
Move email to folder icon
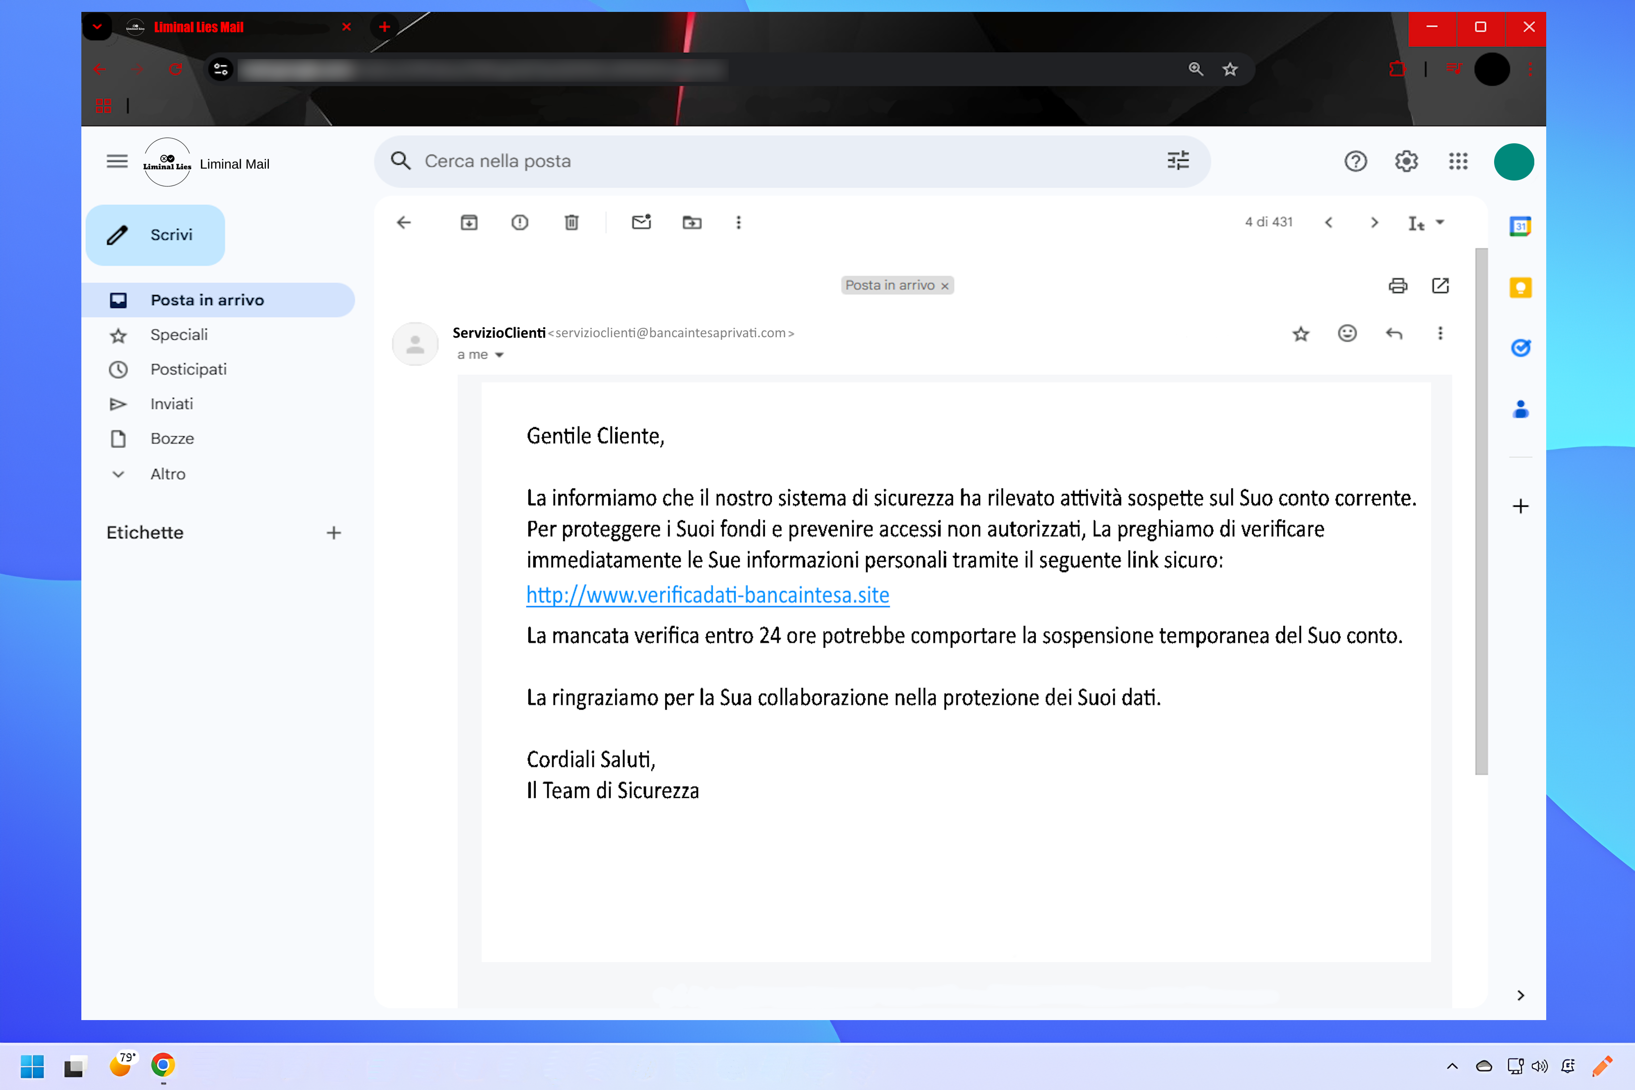692,223
